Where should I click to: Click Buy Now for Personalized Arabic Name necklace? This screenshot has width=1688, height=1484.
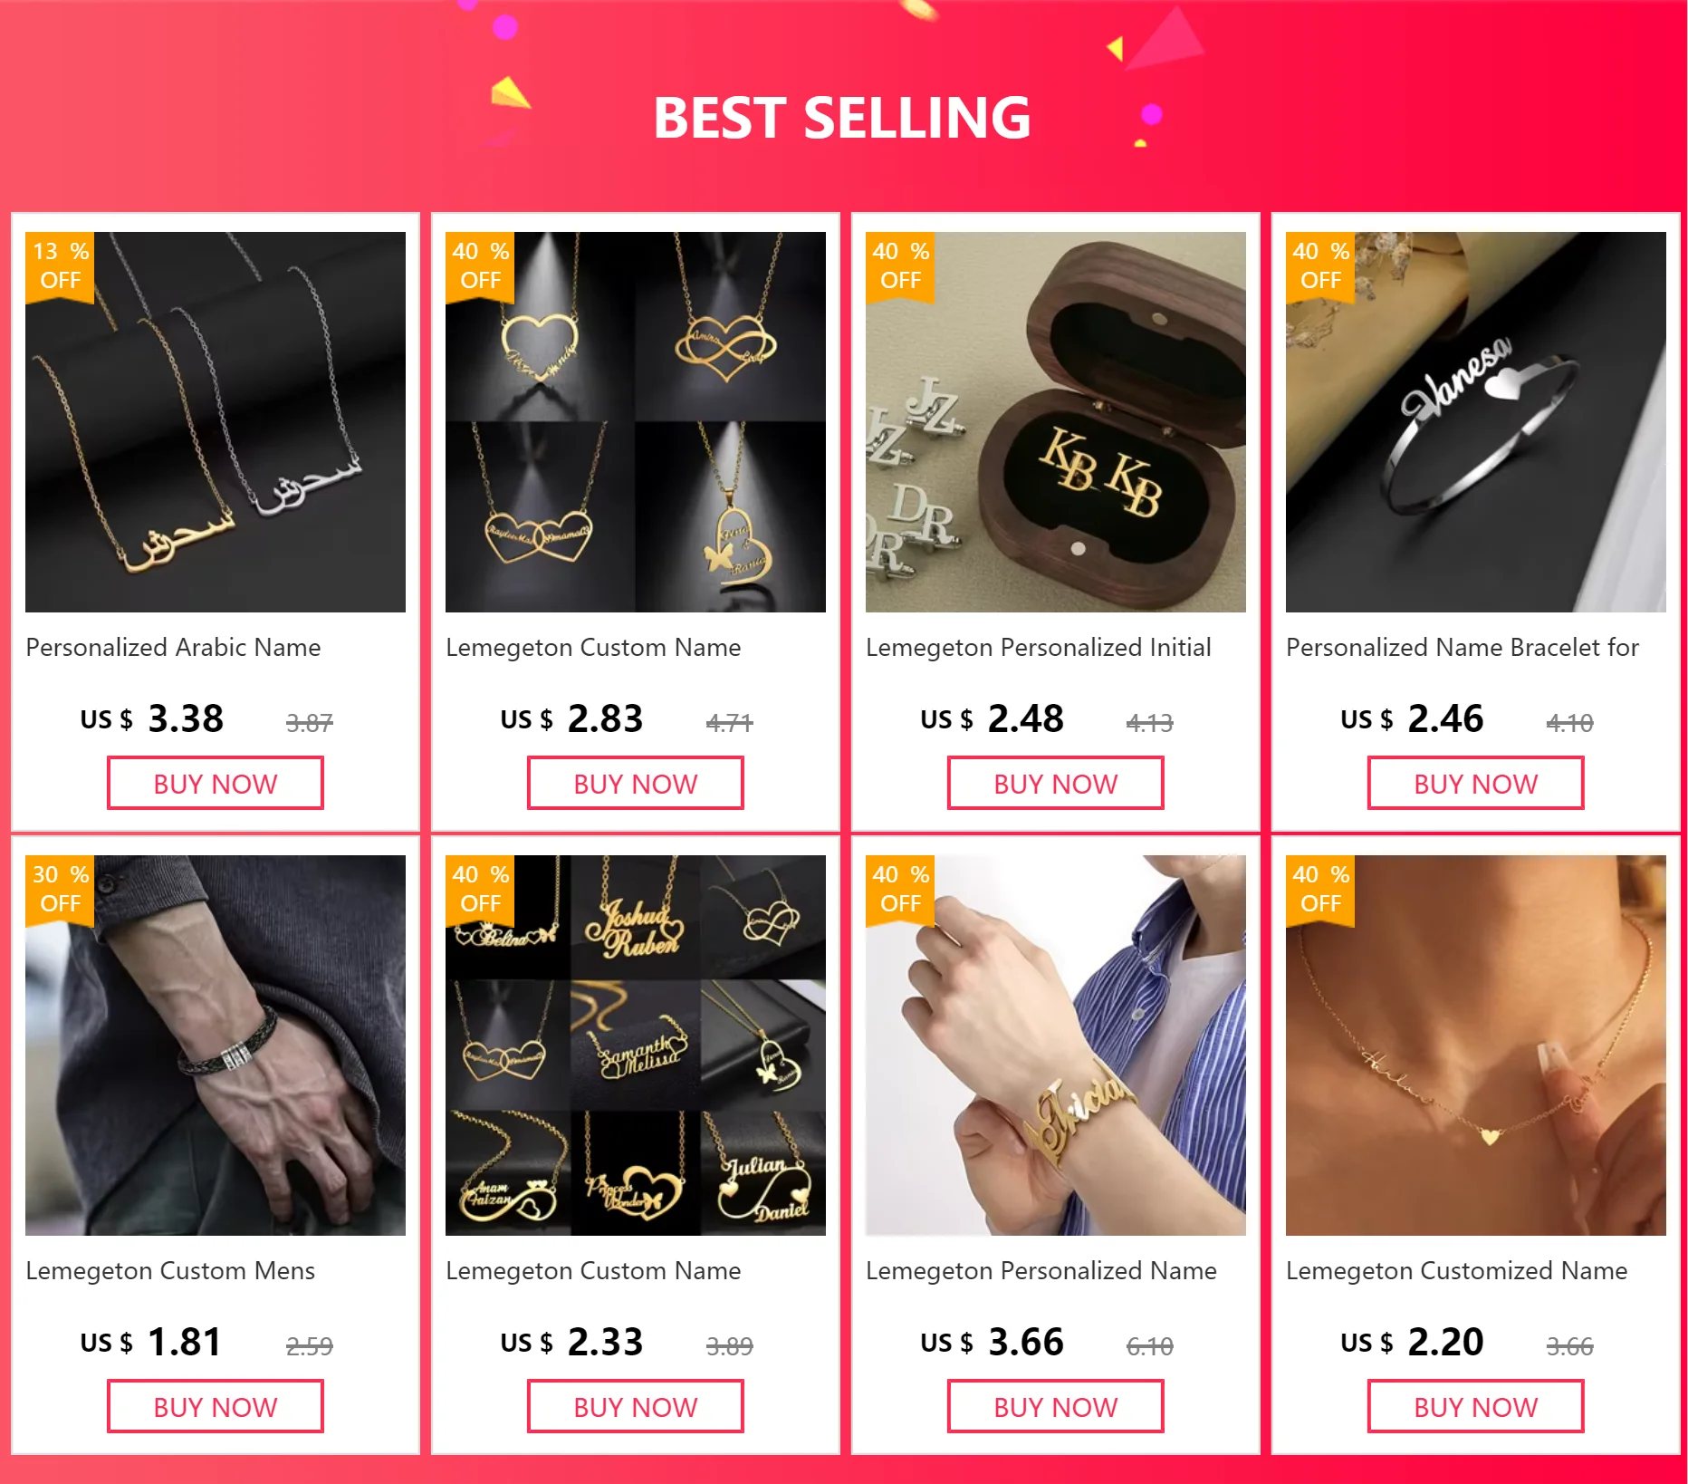[216, 784]
